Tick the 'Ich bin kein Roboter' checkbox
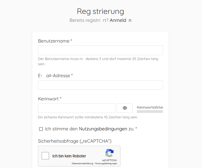Screen dimensions: 202x168 [x=45, y=156]
